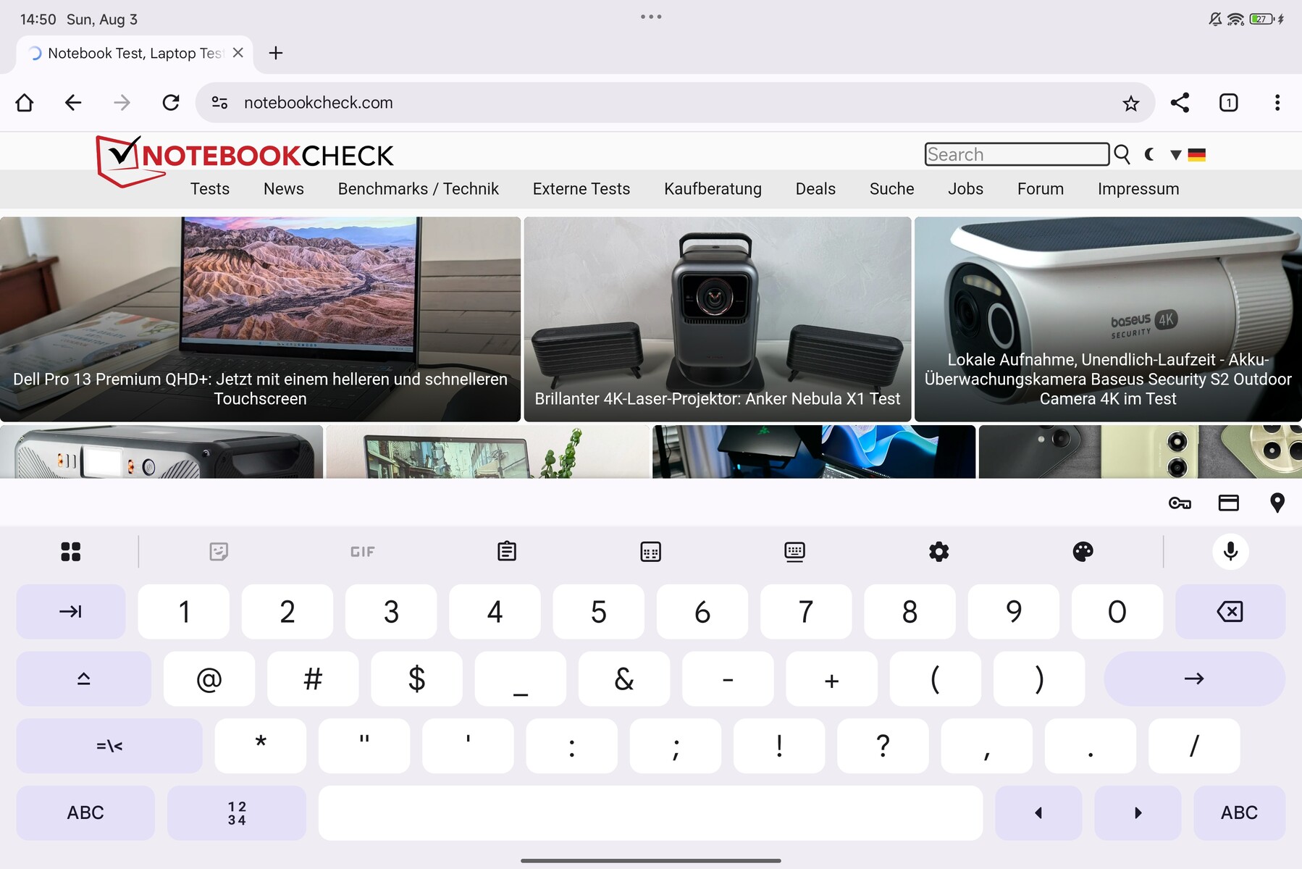This screenshot has width=1302, height=869.
Task: Open Externe Tests menu item
Action: pos(581,189)
